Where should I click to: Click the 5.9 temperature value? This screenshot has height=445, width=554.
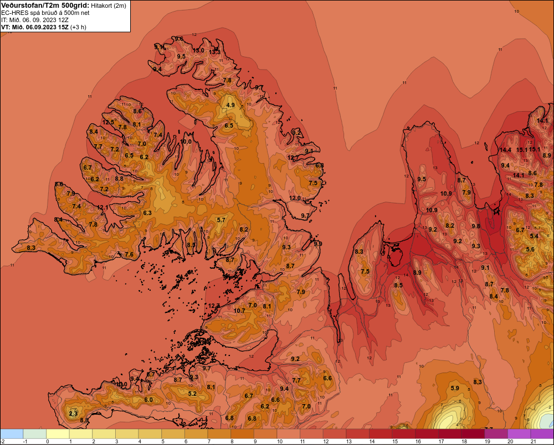455,388
